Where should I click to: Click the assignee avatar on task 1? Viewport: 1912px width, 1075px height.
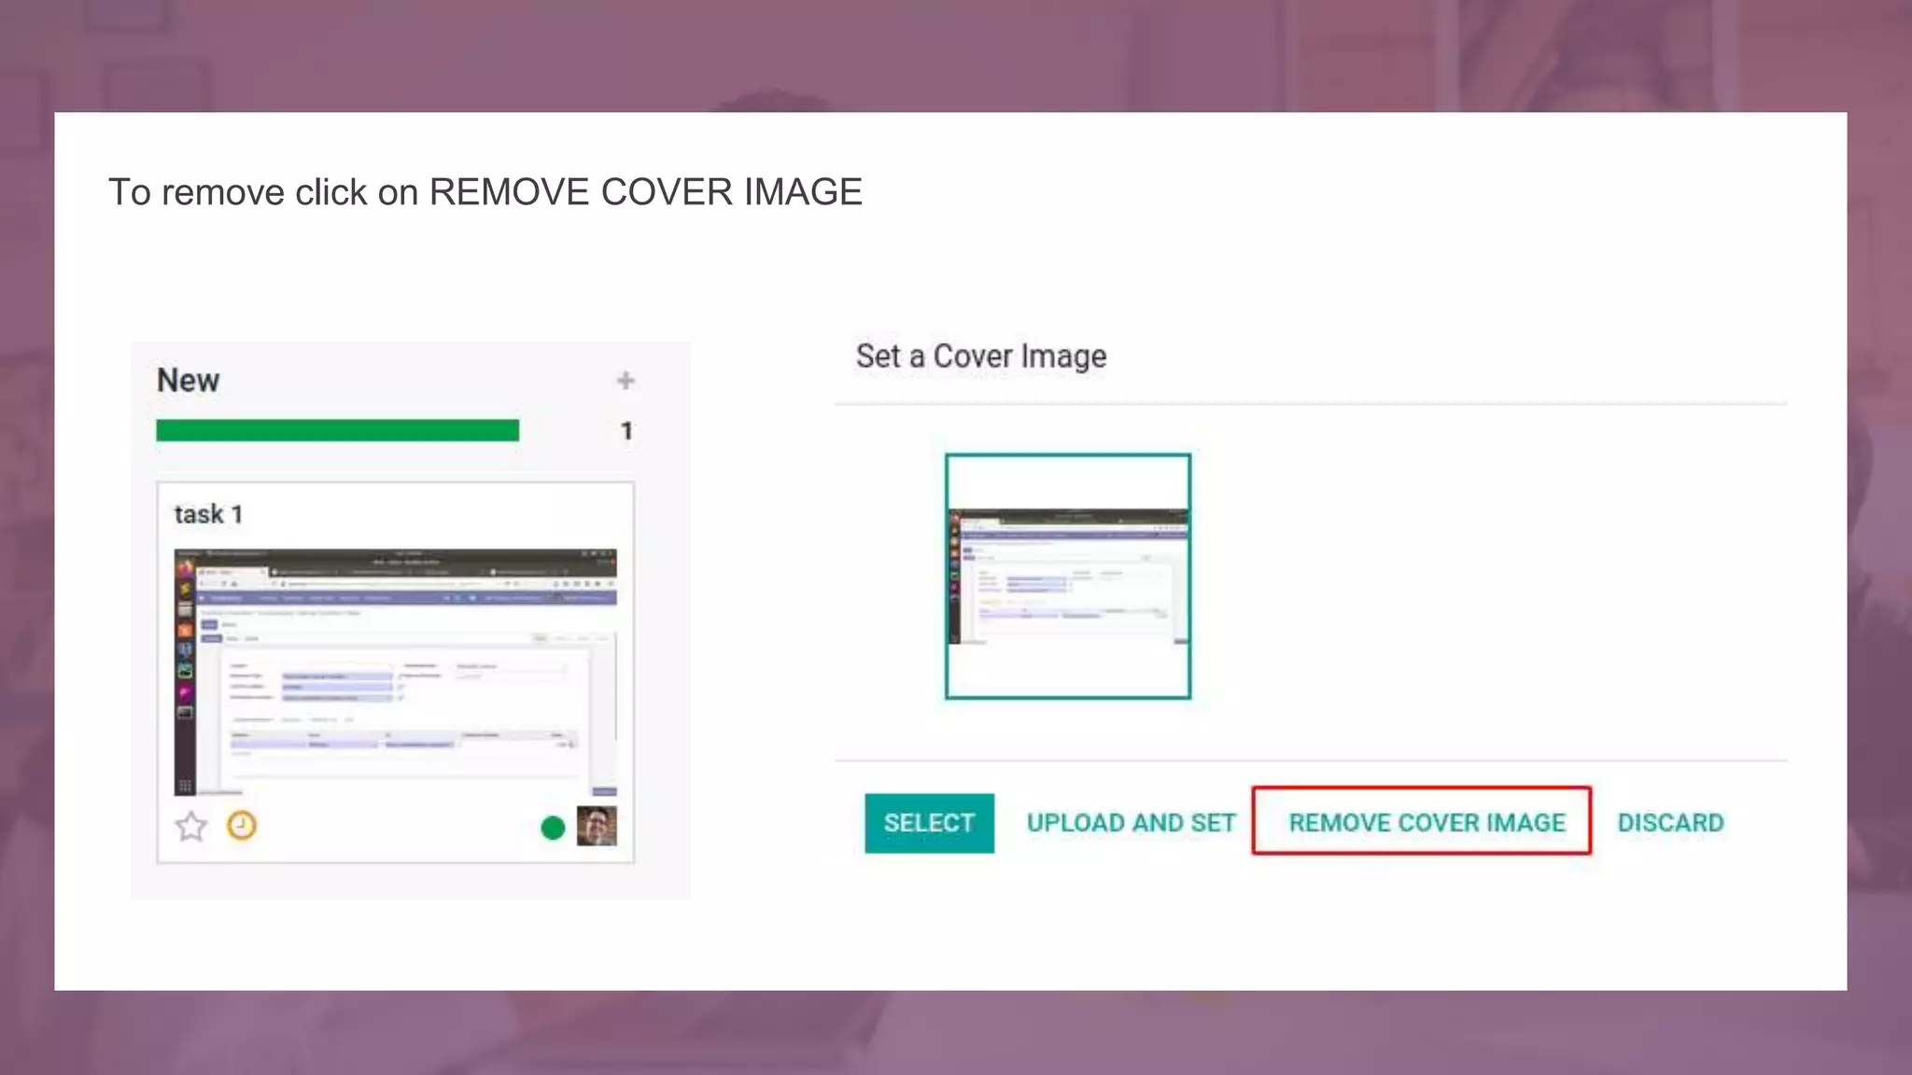pyautogui.click(x=597, y=826)
